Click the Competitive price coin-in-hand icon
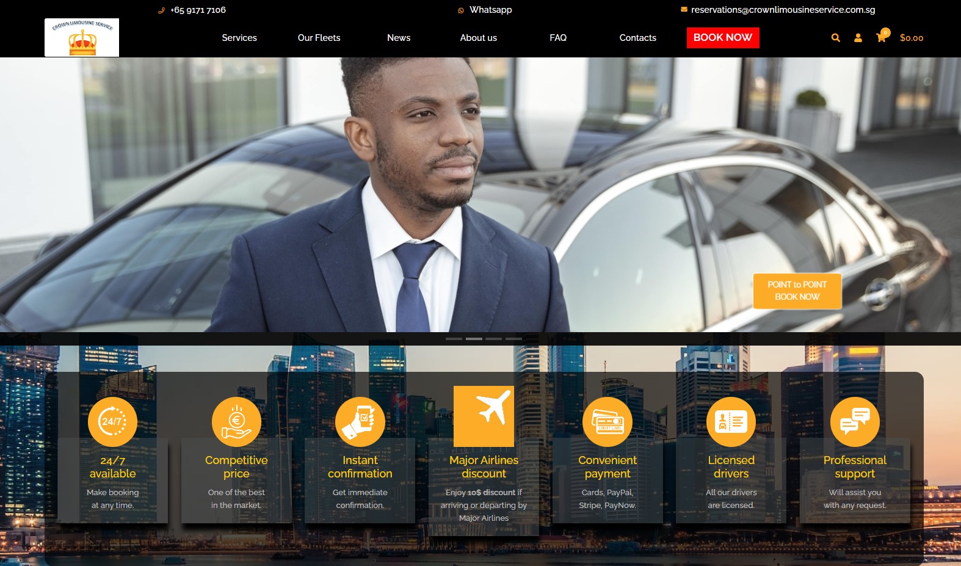The height and width of the screenshot is (566, 961). tap(236, 421)
